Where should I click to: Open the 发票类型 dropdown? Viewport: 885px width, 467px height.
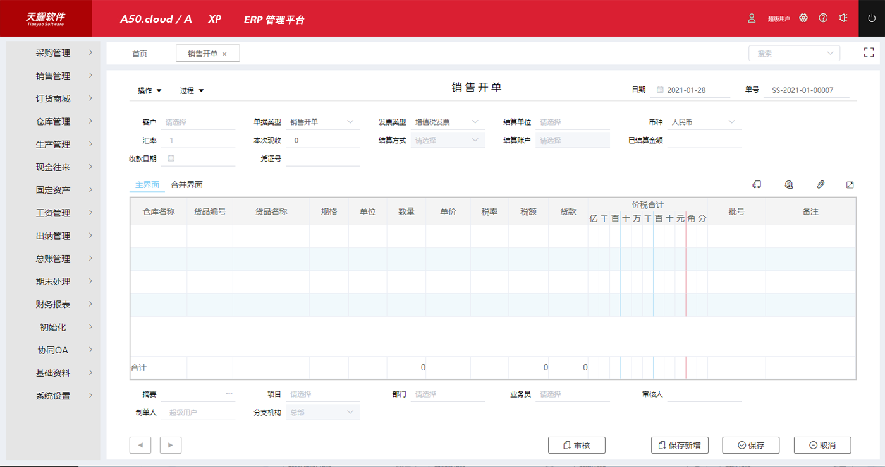coord(448,122)
